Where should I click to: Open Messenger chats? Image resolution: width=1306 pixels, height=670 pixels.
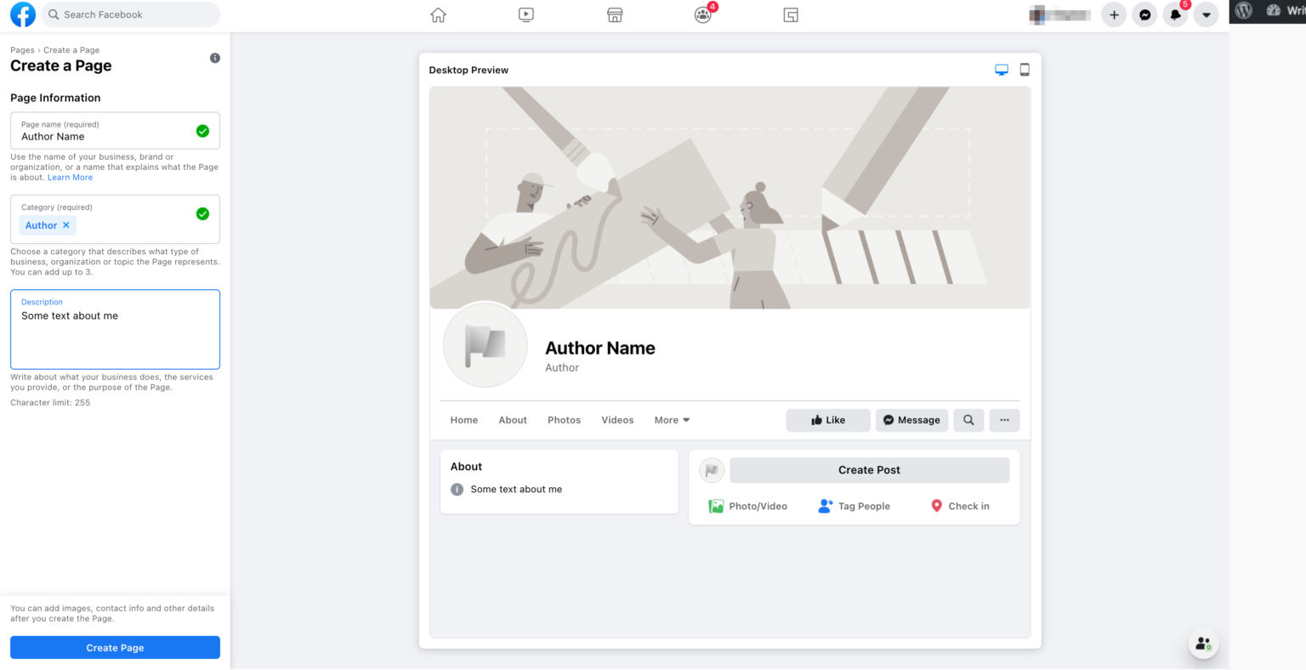(1144, 14)
